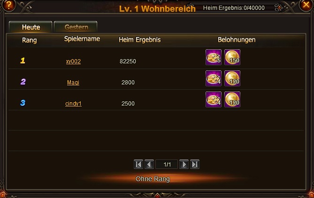The width and height of the screenshot is (314, 198).
Task: Switch to the Gestern tab
Action: [76, 27]
